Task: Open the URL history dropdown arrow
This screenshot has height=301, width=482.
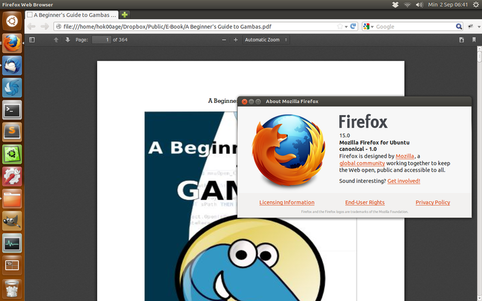Action: 346,26
